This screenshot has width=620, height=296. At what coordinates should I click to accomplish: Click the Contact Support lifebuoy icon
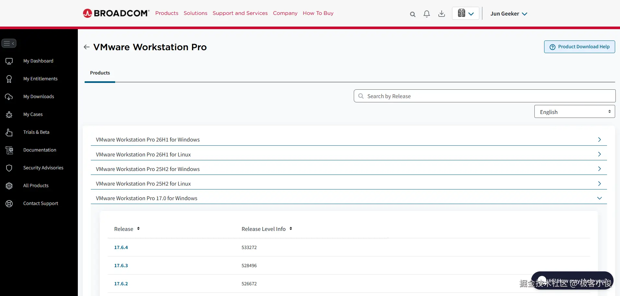tap(9, 203)
